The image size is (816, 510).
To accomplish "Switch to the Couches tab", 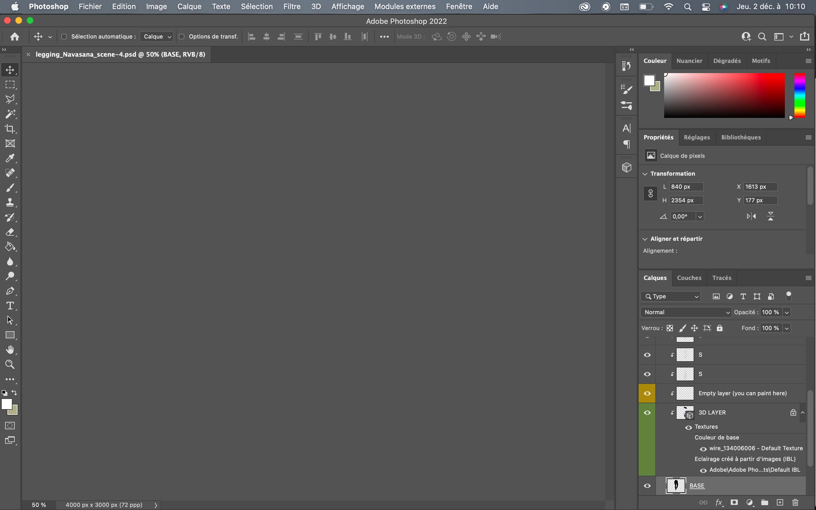I will (689, 278).
